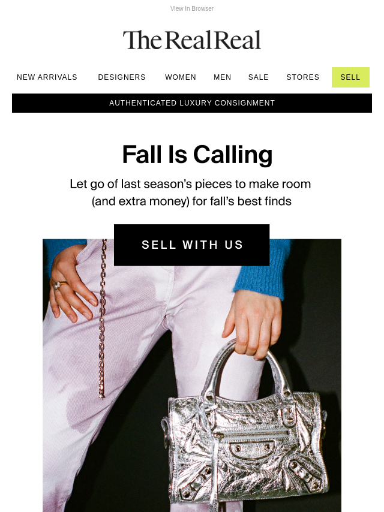Open the Sale navigation link
This screenshot has width=384, height=512.
258,77
